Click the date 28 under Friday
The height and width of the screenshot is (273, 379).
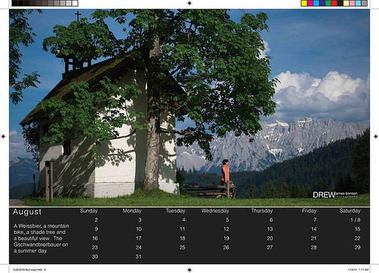[x=314, y=248]
